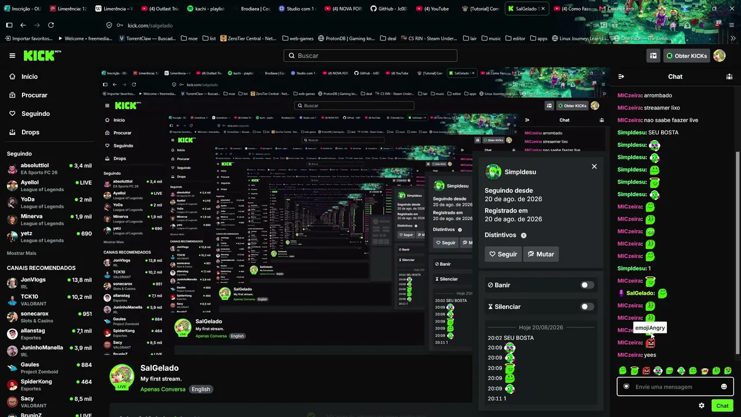
Task: Click the browser forward arrow
Action: [37, 25]
